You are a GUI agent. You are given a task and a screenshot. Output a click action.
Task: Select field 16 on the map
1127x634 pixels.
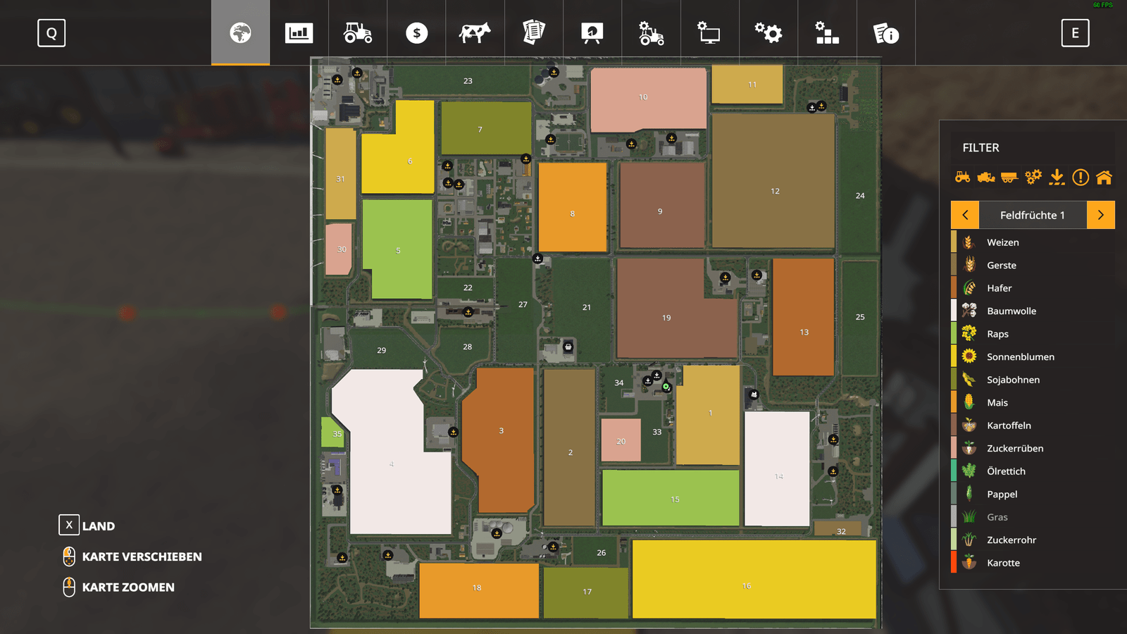click(754, 579)
